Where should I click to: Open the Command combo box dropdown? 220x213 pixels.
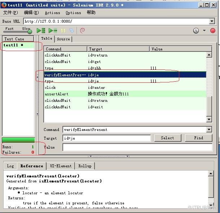point(209,130)
